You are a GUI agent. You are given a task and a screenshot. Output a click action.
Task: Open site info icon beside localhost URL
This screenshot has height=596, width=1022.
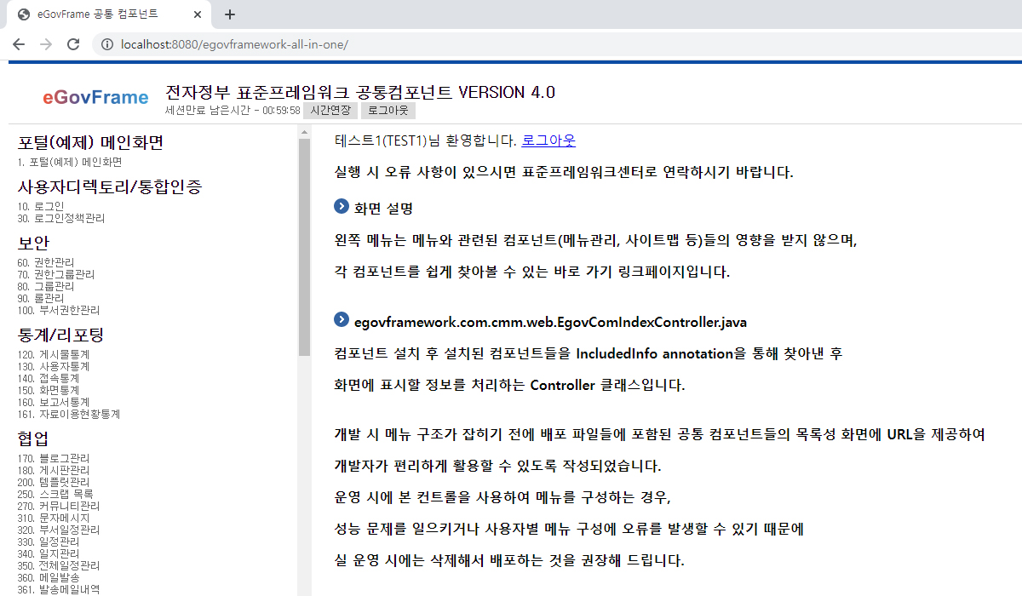pyautogui.click(x=107, y=44)
